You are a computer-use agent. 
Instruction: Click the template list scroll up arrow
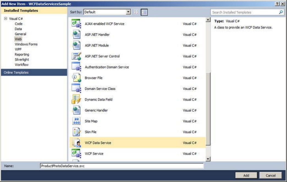coord(208,20)
